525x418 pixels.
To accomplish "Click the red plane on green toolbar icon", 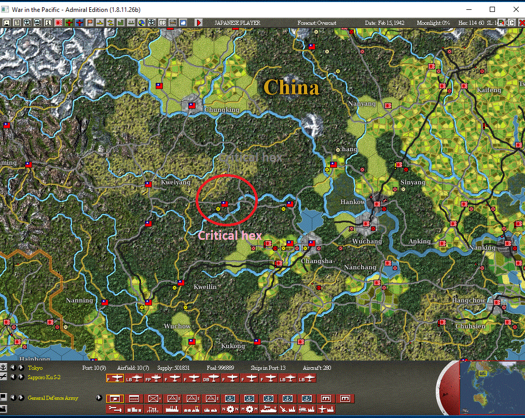I will point(69,23).
